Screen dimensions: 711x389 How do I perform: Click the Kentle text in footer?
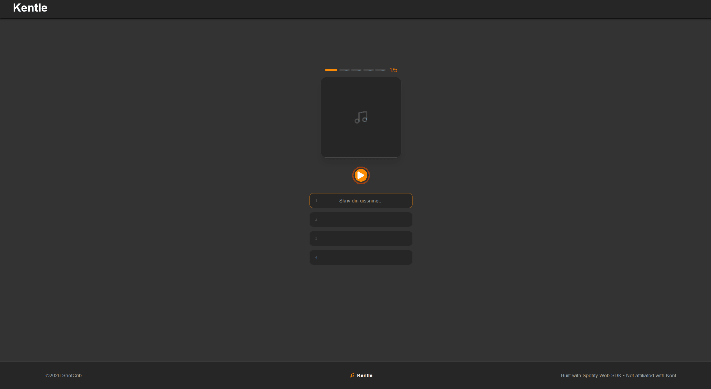point(365,375)
